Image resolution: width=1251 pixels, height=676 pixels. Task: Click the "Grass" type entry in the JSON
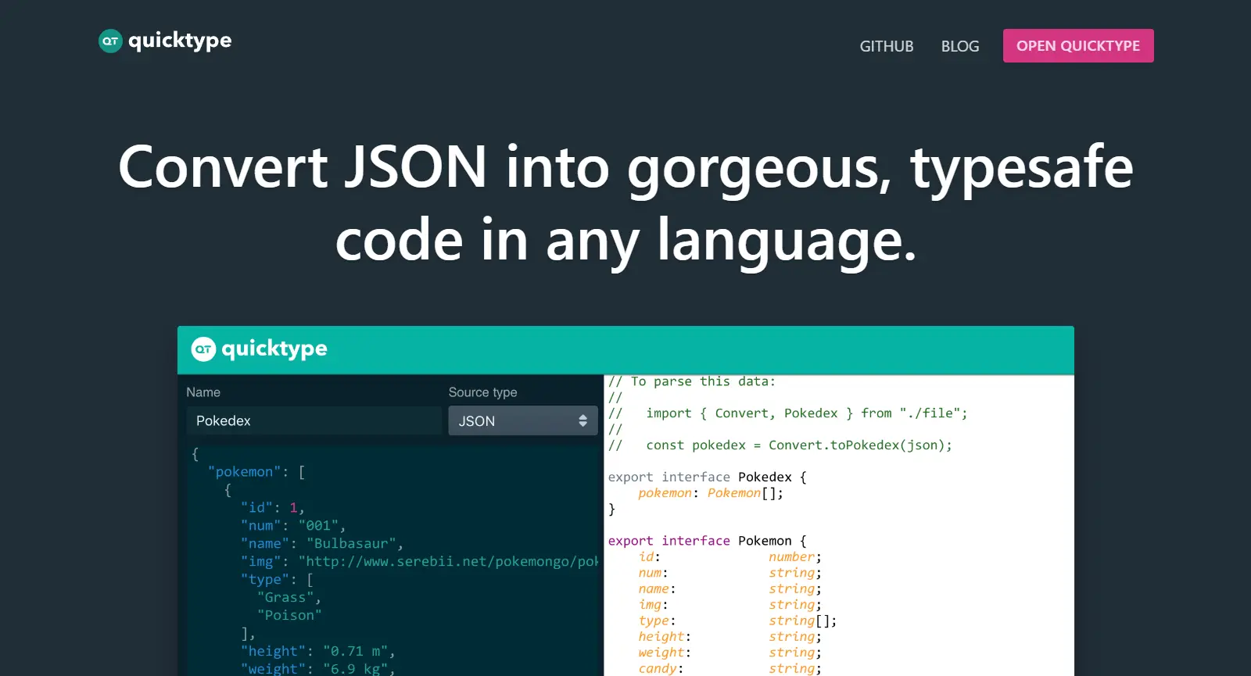pyautogui.click(x=285, y=598)
